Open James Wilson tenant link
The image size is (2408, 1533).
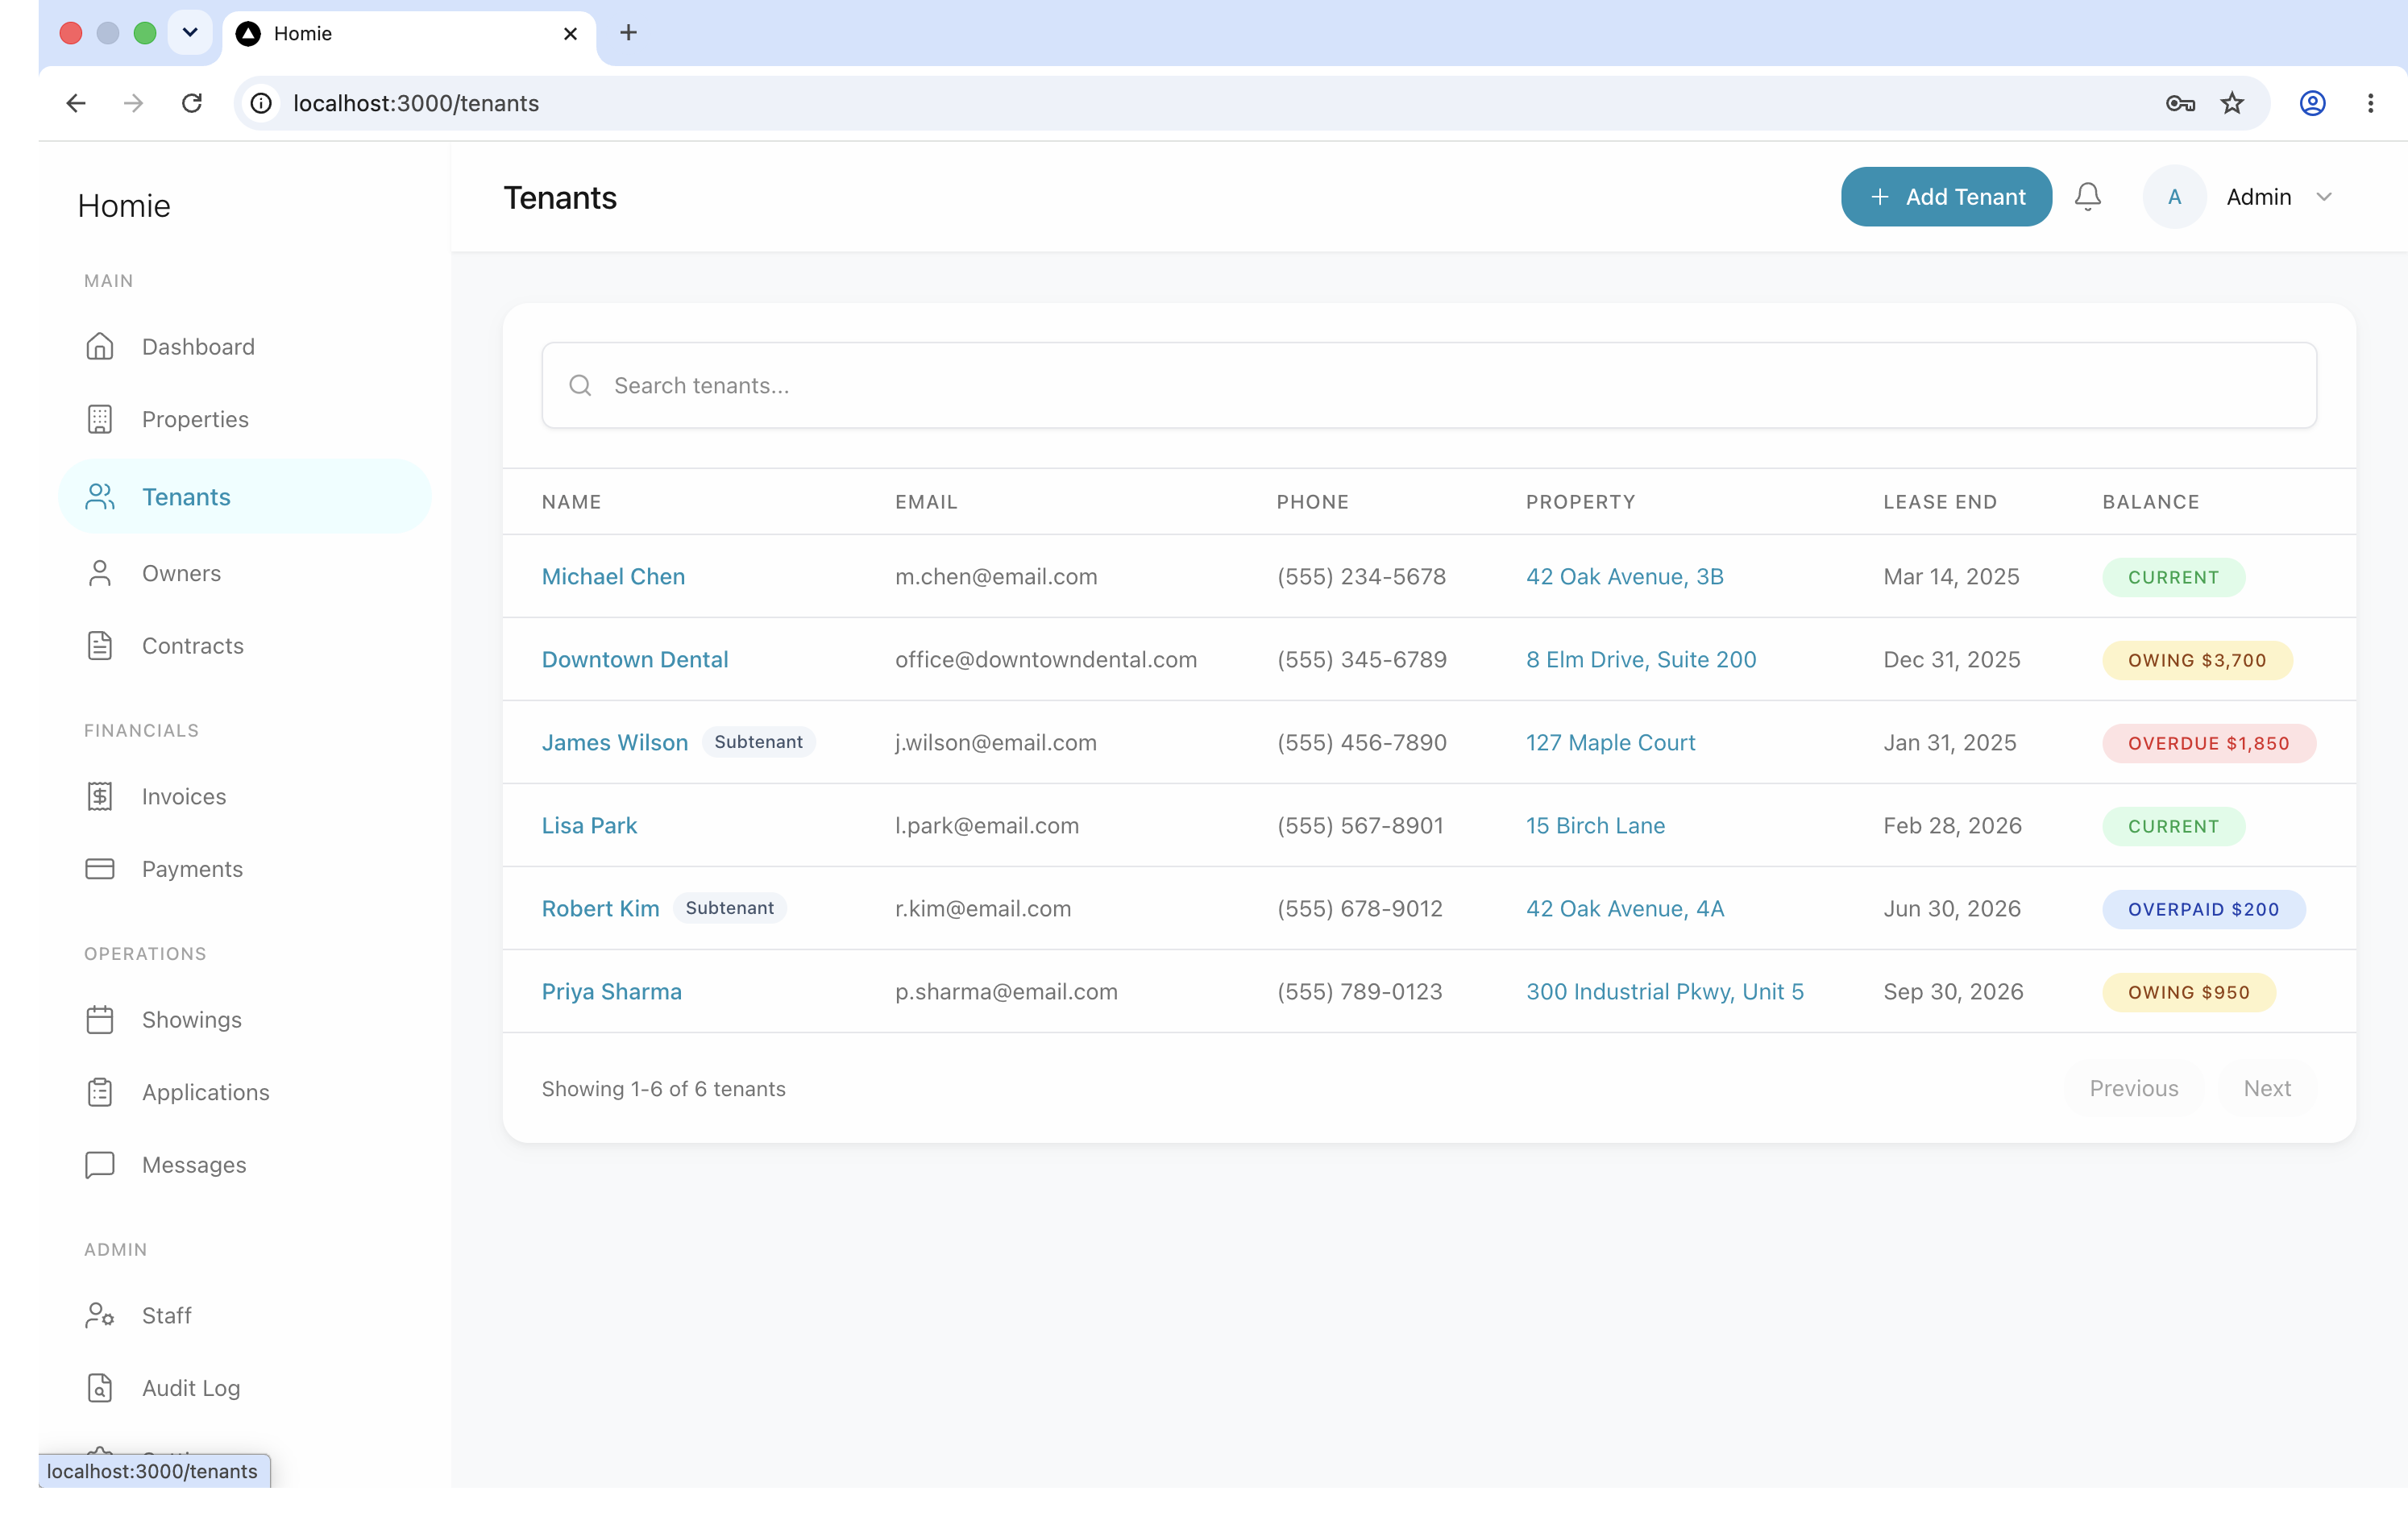click(615, 742)
